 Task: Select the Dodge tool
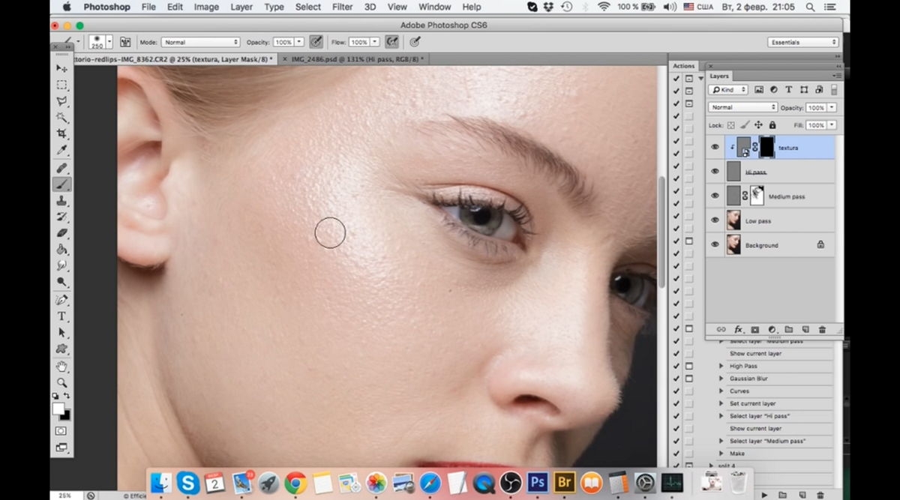(x=62, y=282)
